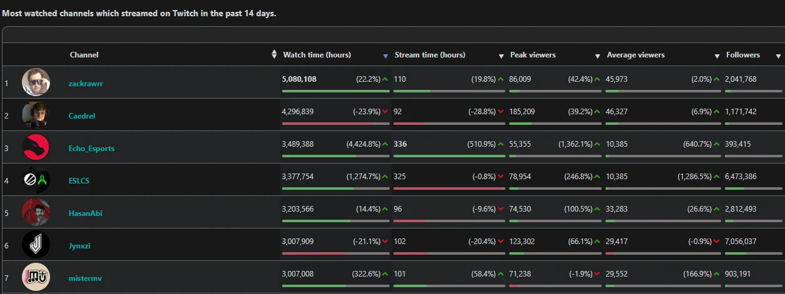This screenshot has height=294, width=785.
Task: Open mistermv channel link
Action: pyautogui.click(x=84, y=278)
